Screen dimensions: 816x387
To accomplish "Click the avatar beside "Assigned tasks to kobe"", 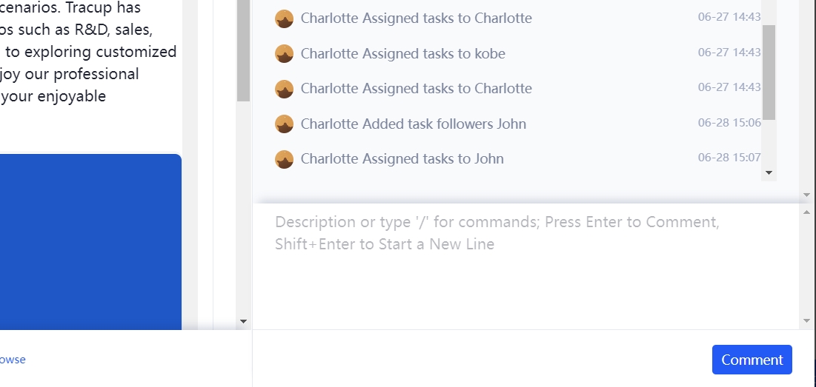I will 284,53.
